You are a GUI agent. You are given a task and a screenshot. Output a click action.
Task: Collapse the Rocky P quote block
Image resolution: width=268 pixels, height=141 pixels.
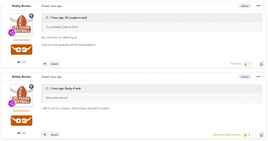[x=47, y=88]
